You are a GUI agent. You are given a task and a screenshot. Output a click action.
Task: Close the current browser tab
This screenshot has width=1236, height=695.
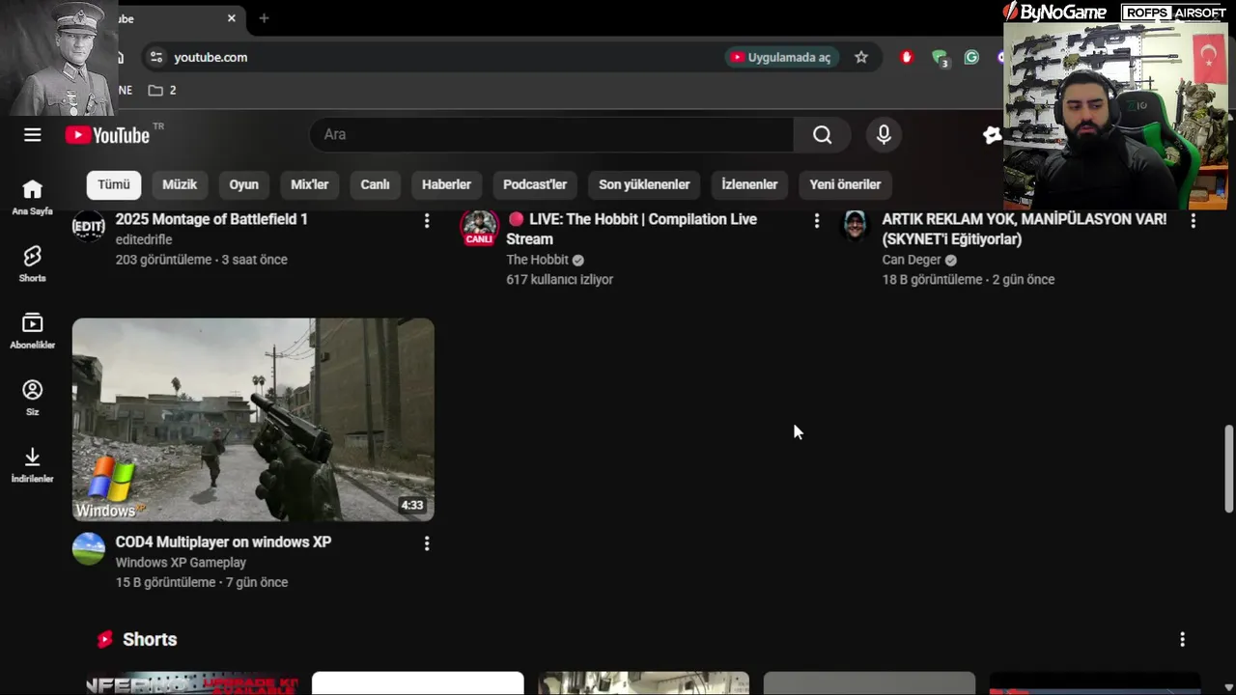pyautogui.click(x=232, y=18)
